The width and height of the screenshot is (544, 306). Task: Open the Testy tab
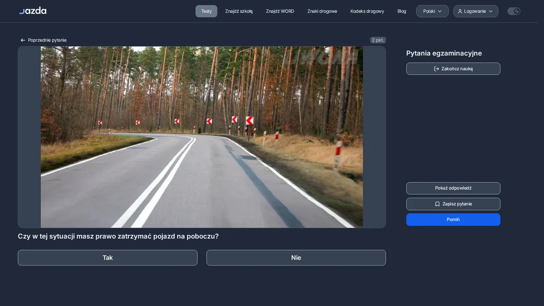click(x=206, y=11)
